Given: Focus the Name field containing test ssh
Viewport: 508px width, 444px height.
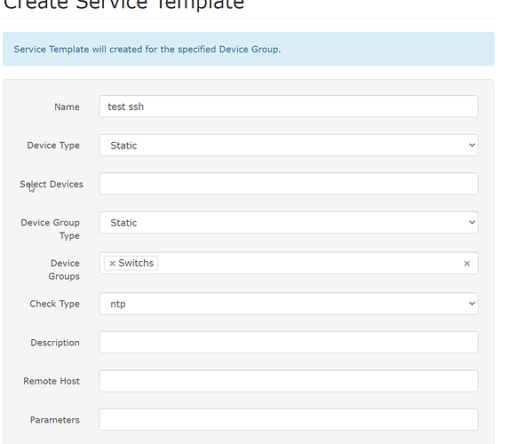Looking at the screenshot, I should pos(289,107).
